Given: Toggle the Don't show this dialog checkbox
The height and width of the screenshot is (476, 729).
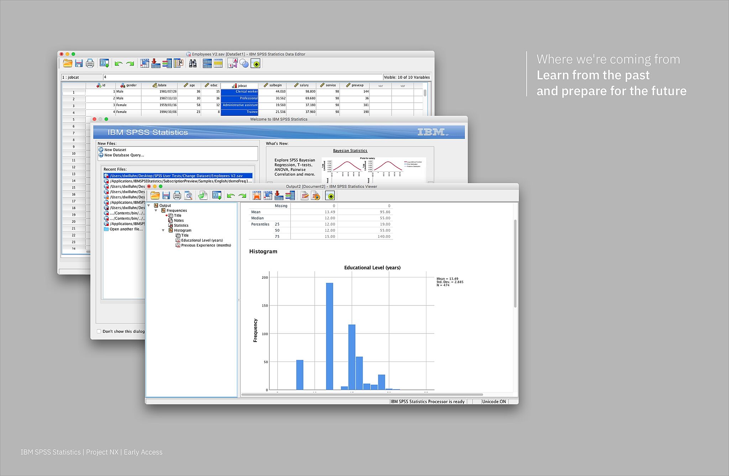Looking at the screenshot, I should point(99,331).
